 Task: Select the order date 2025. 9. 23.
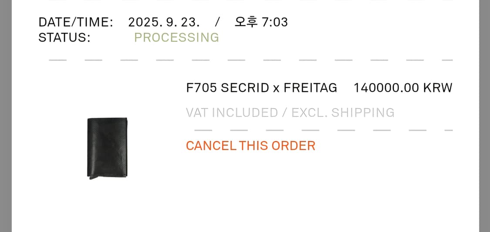(x=164, y=22)
